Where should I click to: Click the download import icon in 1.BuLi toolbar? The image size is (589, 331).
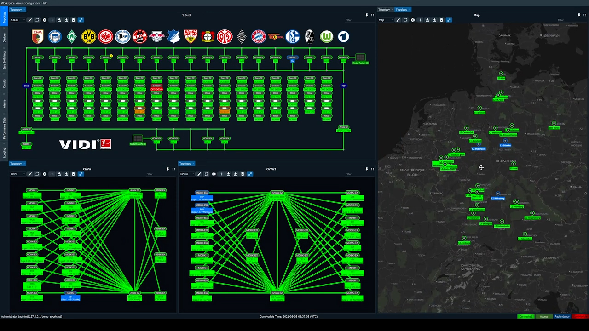(59, 20)
